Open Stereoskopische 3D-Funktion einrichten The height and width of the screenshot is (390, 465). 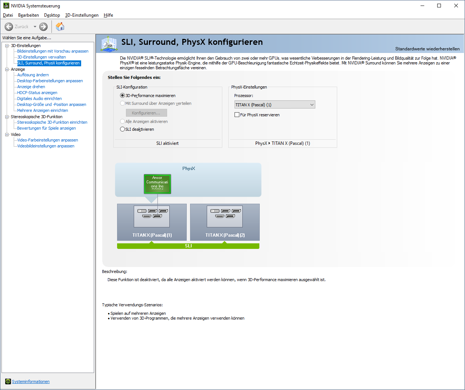point(52,122)
